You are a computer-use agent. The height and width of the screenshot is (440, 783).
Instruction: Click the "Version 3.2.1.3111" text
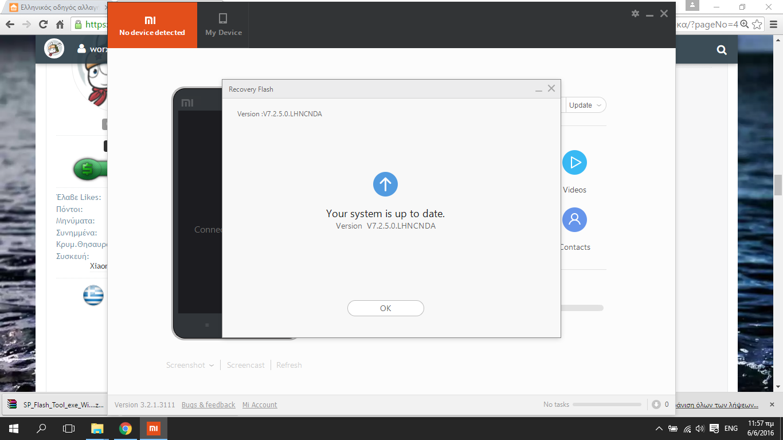tap(144, 405)
